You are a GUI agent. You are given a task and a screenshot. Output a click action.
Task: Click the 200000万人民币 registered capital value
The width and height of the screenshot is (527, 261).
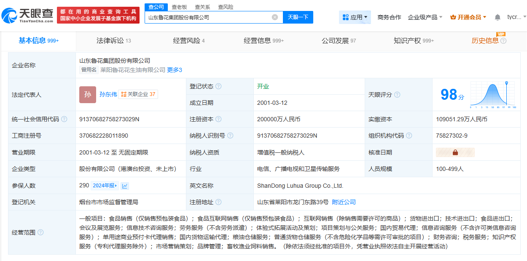[x=279, y=119]
